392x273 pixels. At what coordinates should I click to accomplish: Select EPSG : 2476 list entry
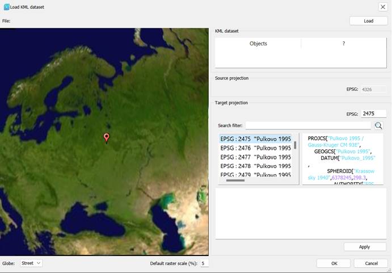[255, 148]
